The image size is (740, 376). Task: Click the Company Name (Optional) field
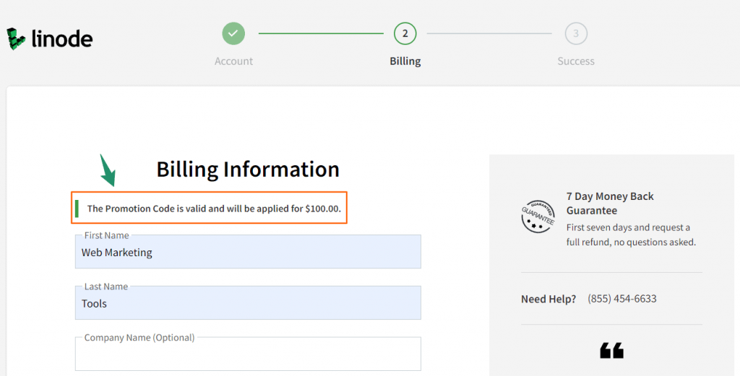(248, 354)
